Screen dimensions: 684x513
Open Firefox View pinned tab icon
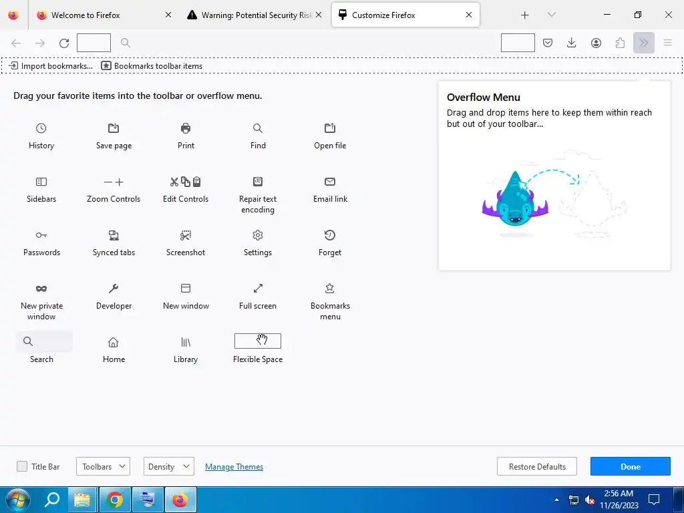pos(13,15)
